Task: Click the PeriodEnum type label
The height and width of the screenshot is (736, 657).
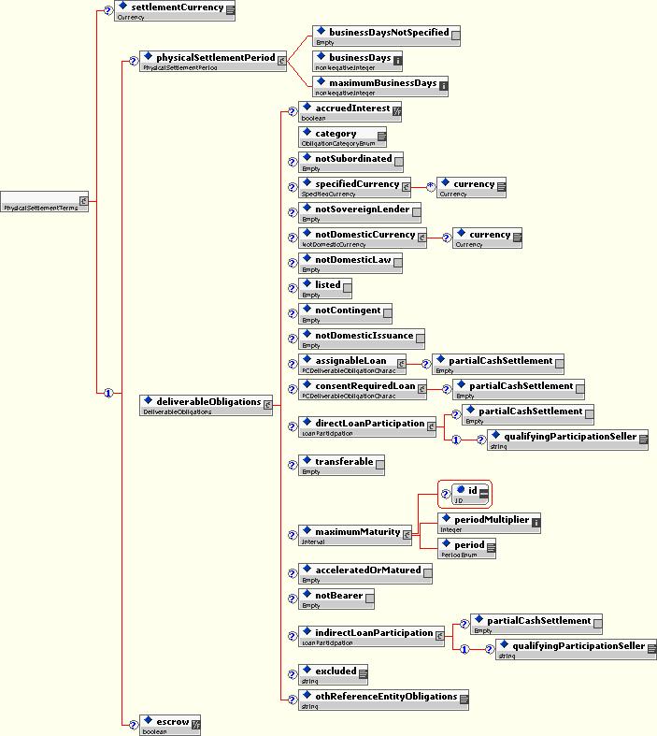Action: (x=459, y=555)
